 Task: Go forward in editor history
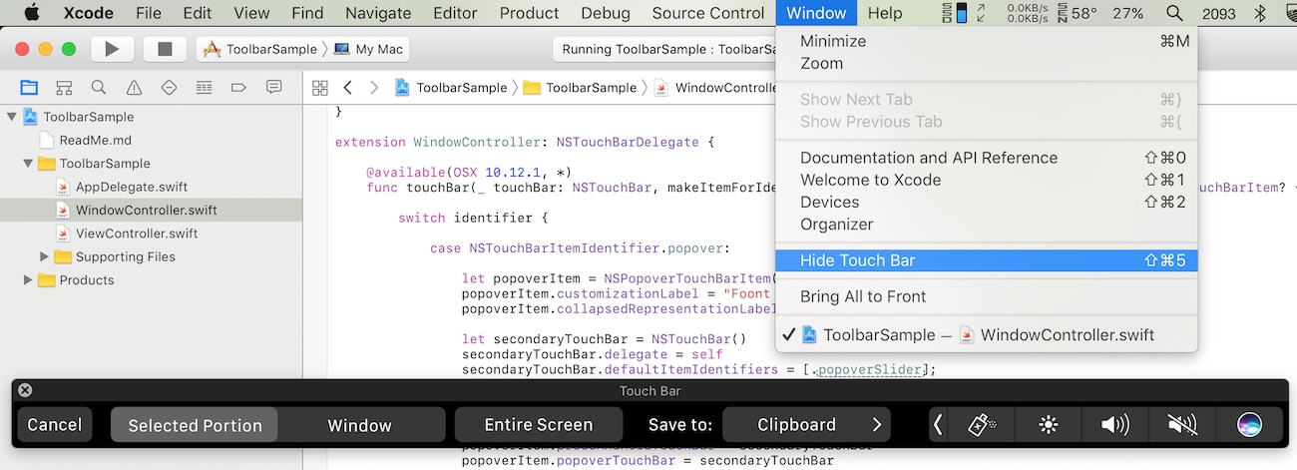coord(374,88)
